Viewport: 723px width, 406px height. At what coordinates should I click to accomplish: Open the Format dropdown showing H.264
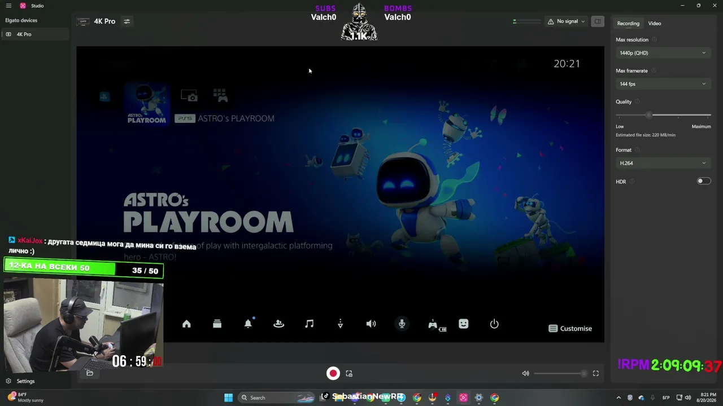point(663,163)
